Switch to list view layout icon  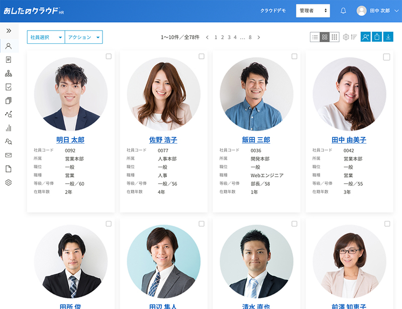point(315,37)
